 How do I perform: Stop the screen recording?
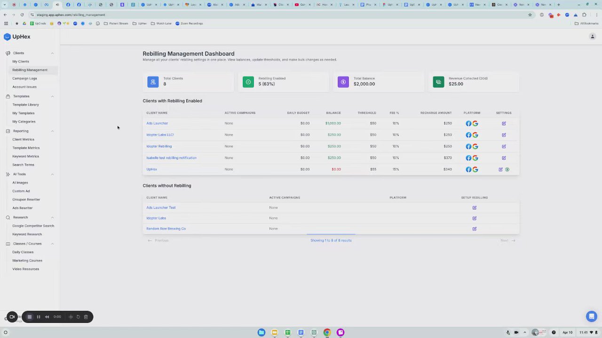pyautogui.click(x=29, y=317)
